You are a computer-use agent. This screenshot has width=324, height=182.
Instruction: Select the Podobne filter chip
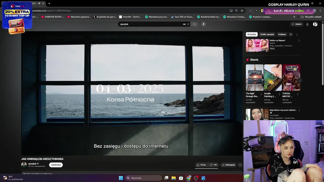282,34
